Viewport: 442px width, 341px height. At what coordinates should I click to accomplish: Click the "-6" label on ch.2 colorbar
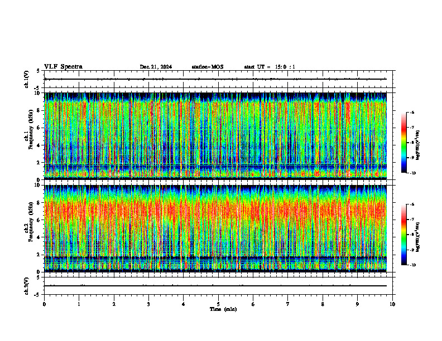pyautogui.click(x=412, y=204)
